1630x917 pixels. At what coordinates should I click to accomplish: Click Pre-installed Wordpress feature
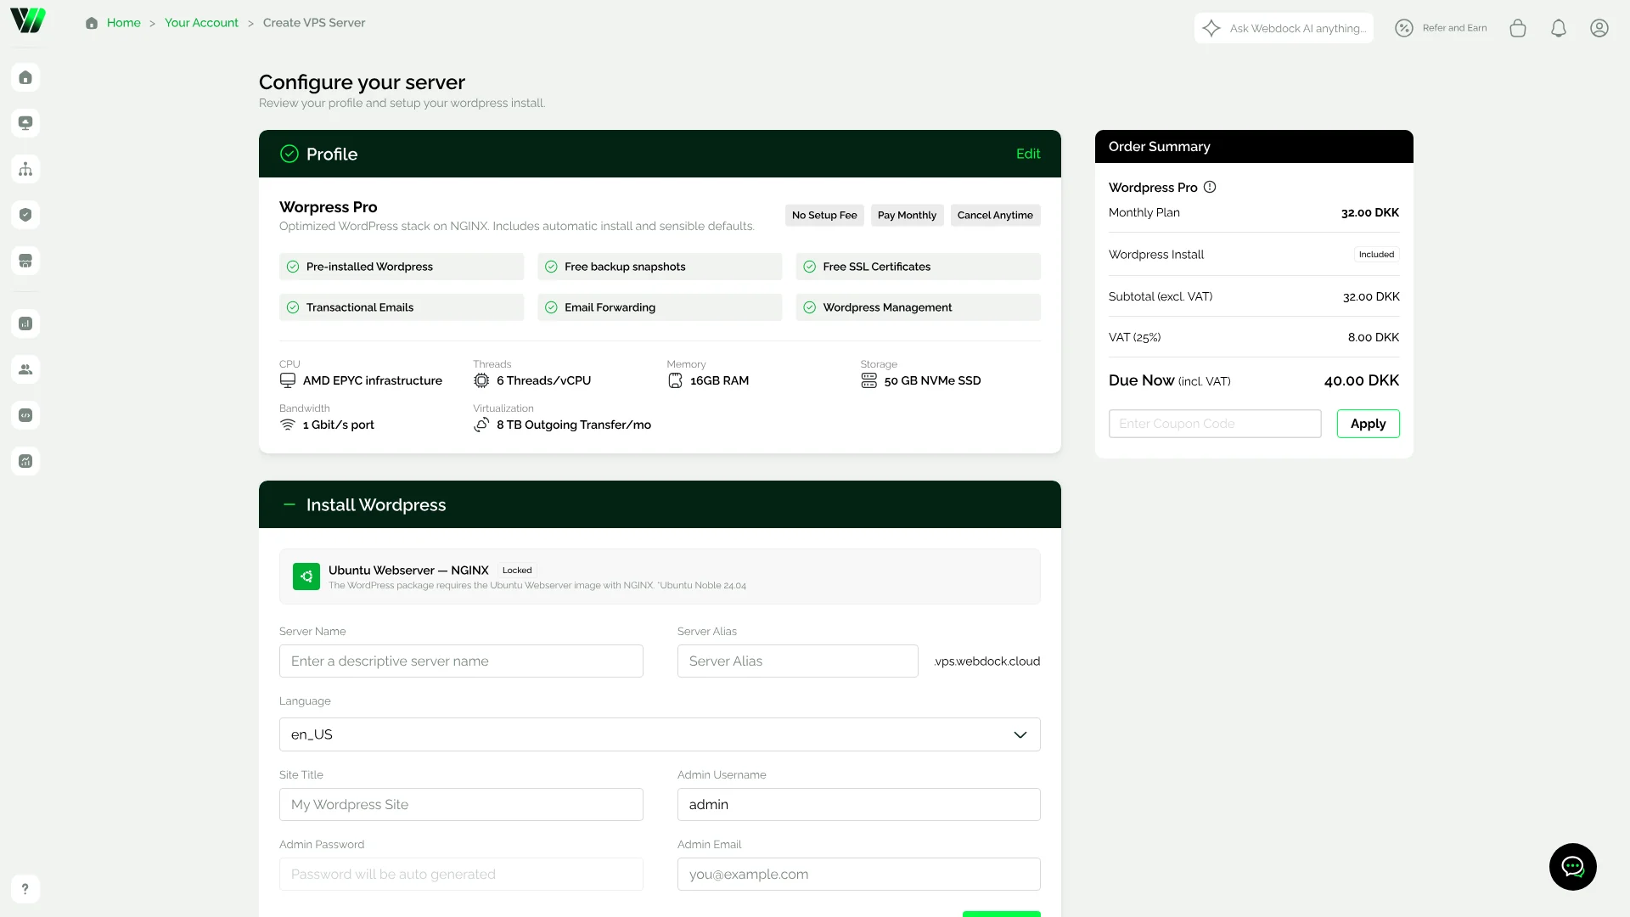[x=402, y=267]
